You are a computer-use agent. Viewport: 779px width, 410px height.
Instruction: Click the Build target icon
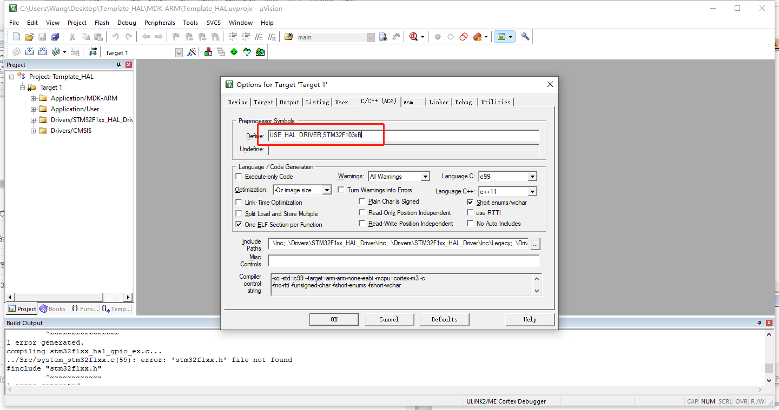coord(29,52)
